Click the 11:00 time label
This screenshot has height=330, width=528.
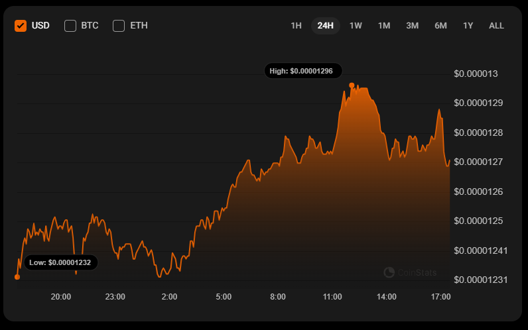click(x=332, y=297)
